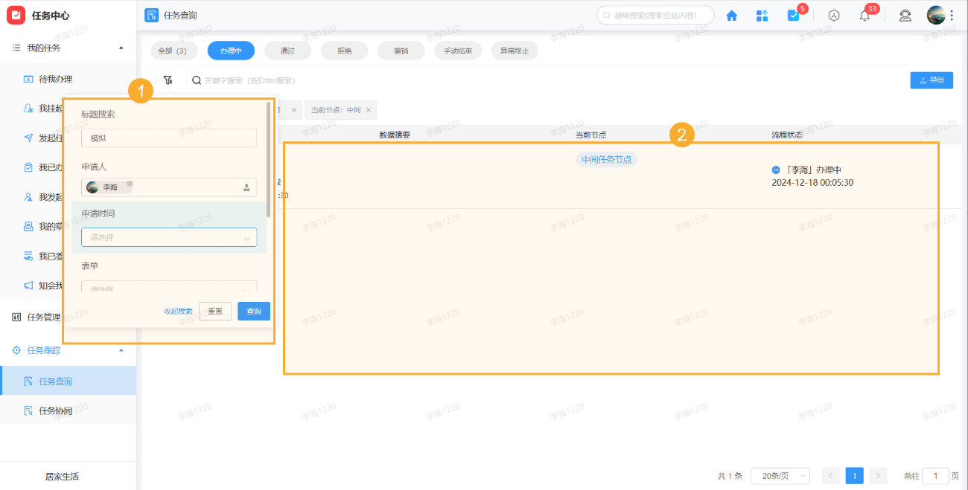This screenshot has height=490, width=968.
Task: Click the hexagon icon in top bar
Action: (834, 16)
